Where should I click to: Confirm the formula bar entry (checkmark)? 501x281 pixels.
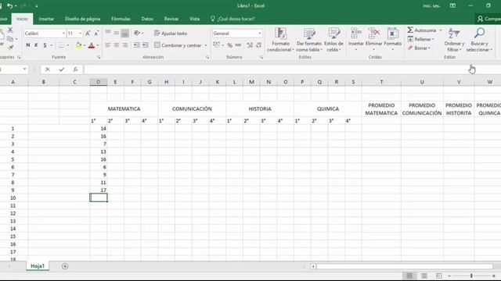62,69
